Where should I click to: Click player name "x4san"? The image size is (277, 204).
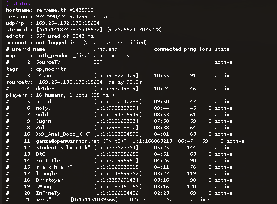point(43,76)
